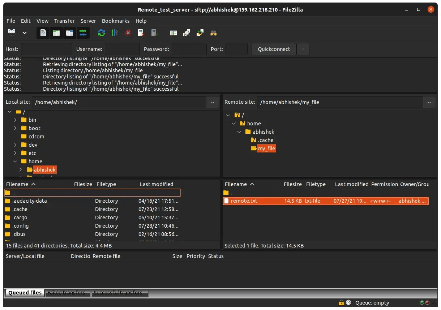The image size is (441, 310).
Task: Expand the etc folder in local tree
Action: [x=14, y=153]
